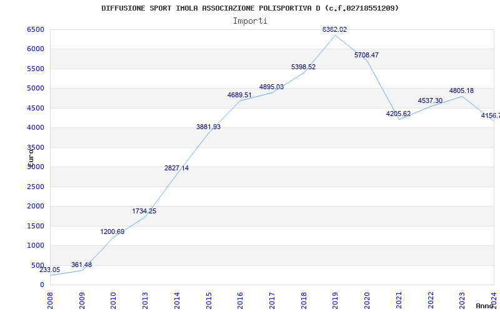Select the 4205.62 data label
The height and width of the screenshot is (312, 500).
tap(398, 114)
